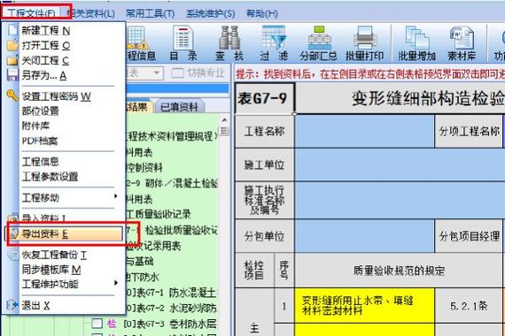
Task: Click the yellow 变形缝所用止水带 cell
Action: coord(365,305)
